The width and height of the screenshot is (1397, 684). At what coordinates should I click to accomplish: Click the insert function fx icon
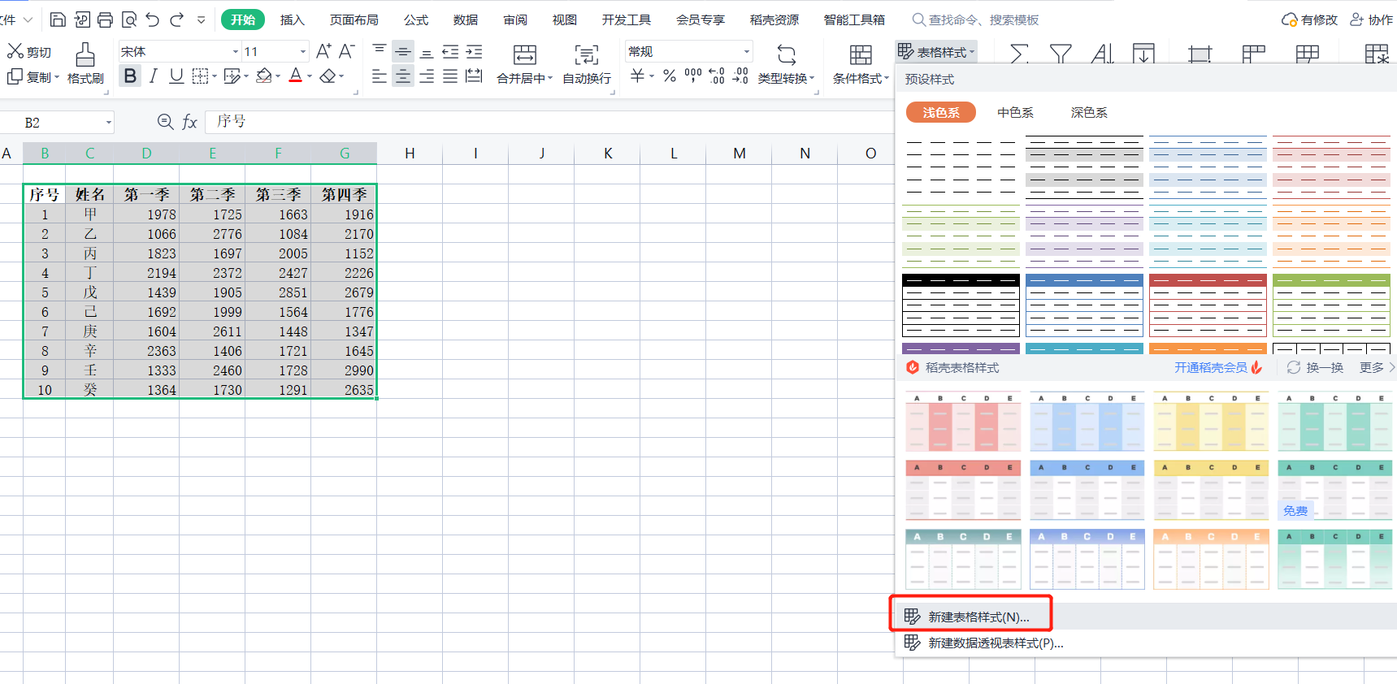tap(189, 122)
